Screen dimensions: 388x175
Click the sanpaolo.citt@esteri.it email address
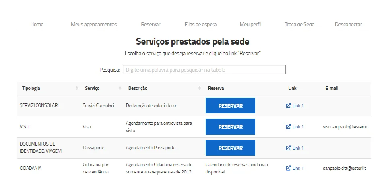click(x=344, y=168)
